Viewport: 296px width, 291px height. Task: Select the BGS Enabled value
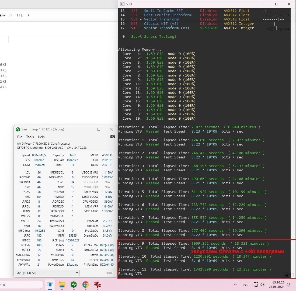[x=39, y=160]
